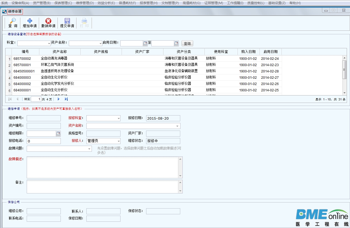350x228 pixels.
Task: Click the 故障描述 text area
Action: tap(103, 167)
